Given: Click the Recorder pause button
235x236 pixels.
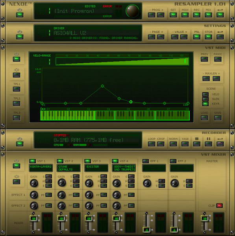Looking at the screenshot, I should pyautogui.click(x=209, y=144).
